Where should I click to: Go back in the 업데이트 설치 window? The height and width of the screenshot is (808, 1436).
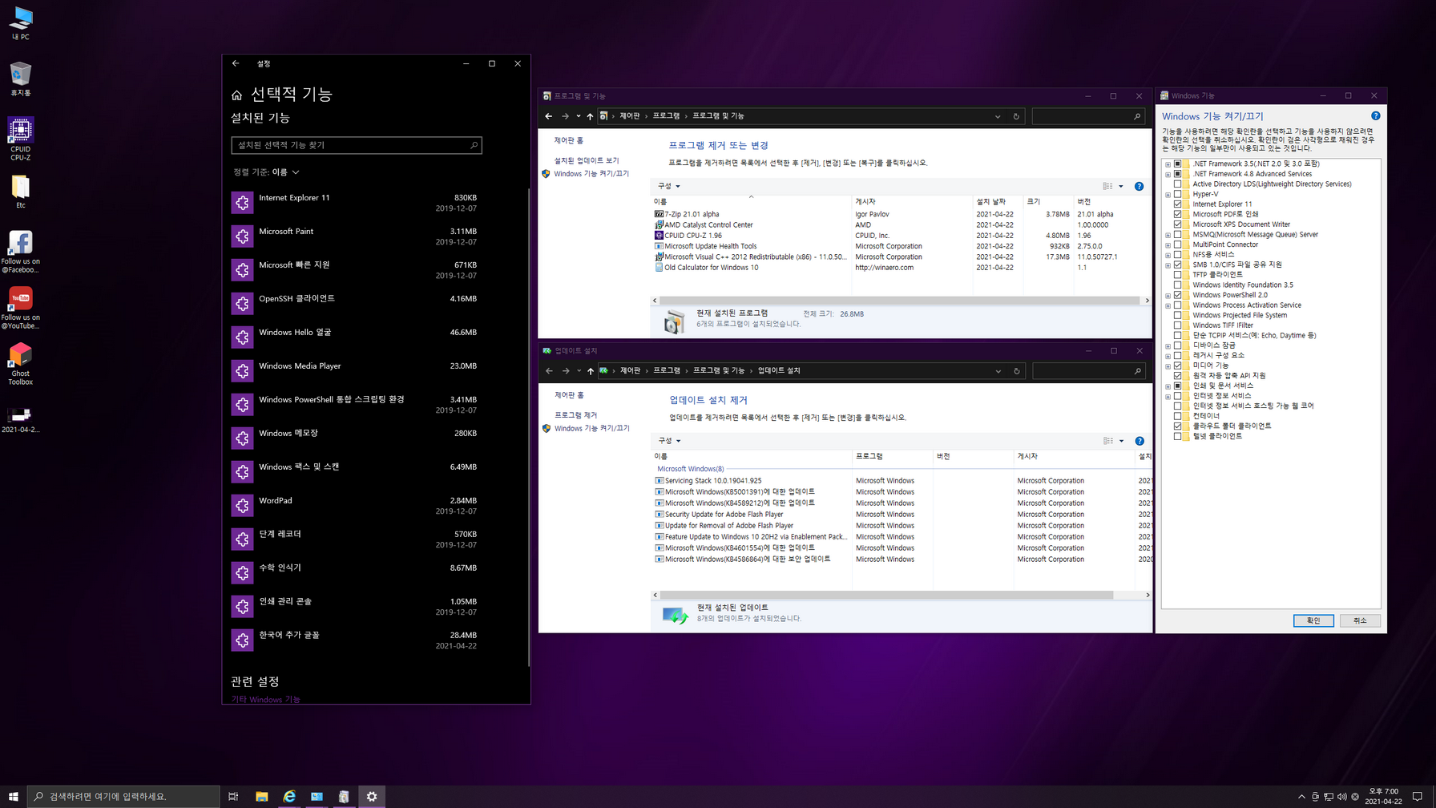549,371
